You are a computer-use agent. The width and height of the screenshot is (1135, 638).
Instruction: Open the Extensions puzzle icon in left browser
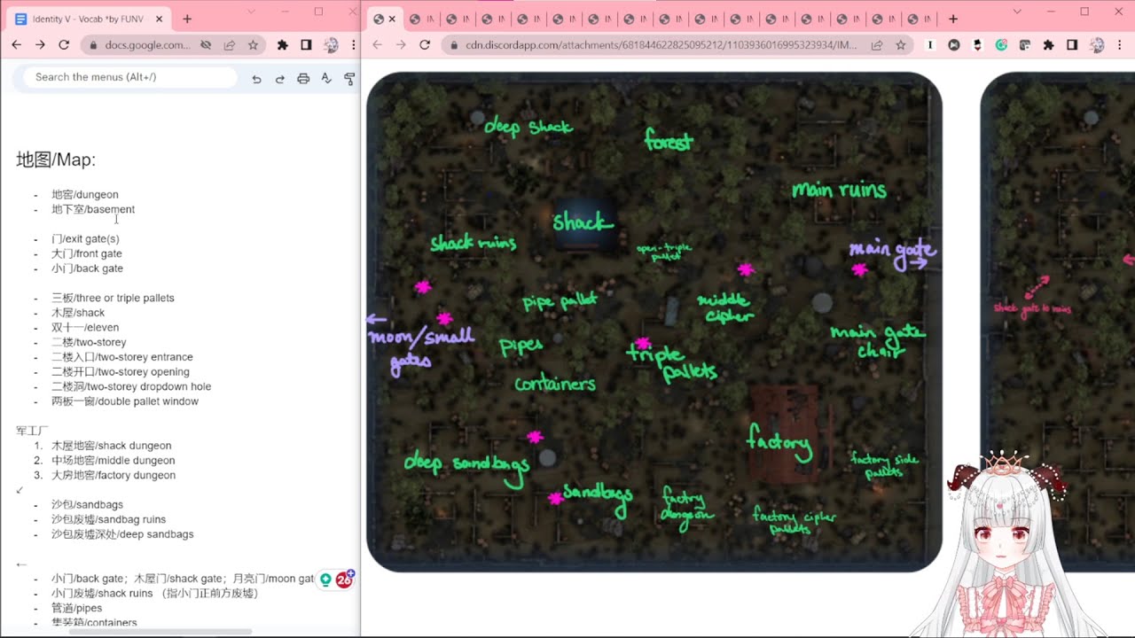[x=283, y=44]
